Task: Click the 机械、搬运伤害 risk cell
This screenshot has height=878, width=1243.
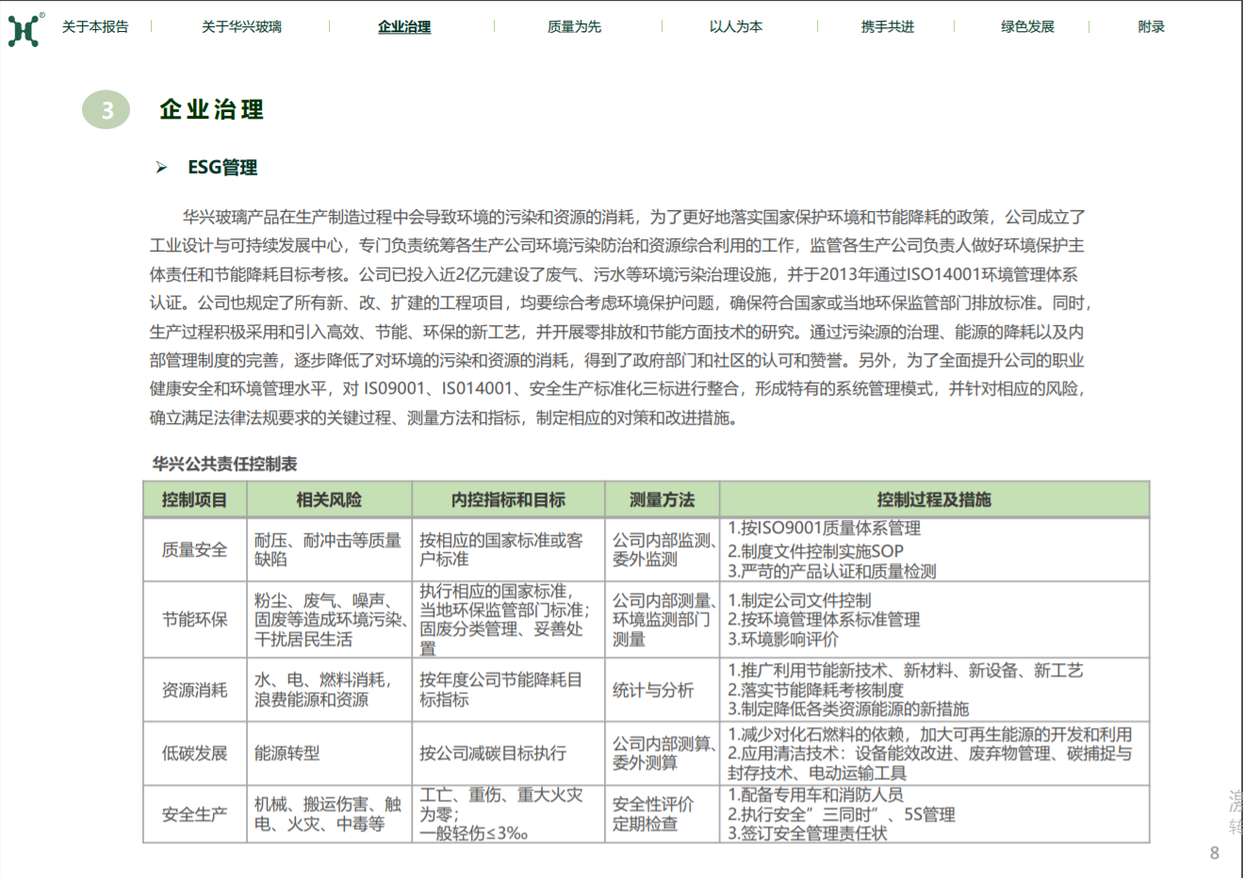Action: (329, 814)
